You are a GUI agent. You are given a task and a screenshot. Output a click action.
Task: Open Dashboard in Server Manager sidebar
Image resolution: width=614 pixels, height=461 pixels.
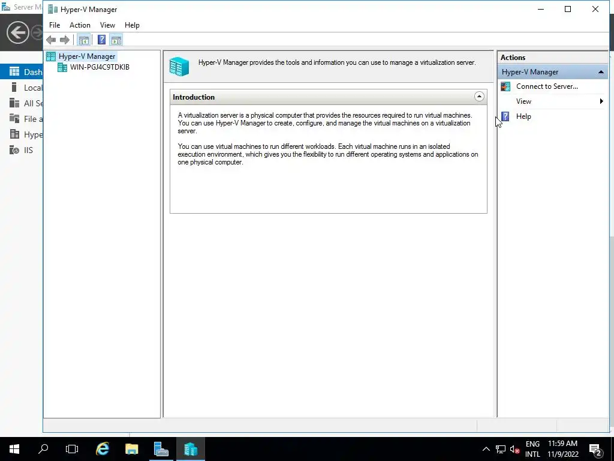coord(22,72)
